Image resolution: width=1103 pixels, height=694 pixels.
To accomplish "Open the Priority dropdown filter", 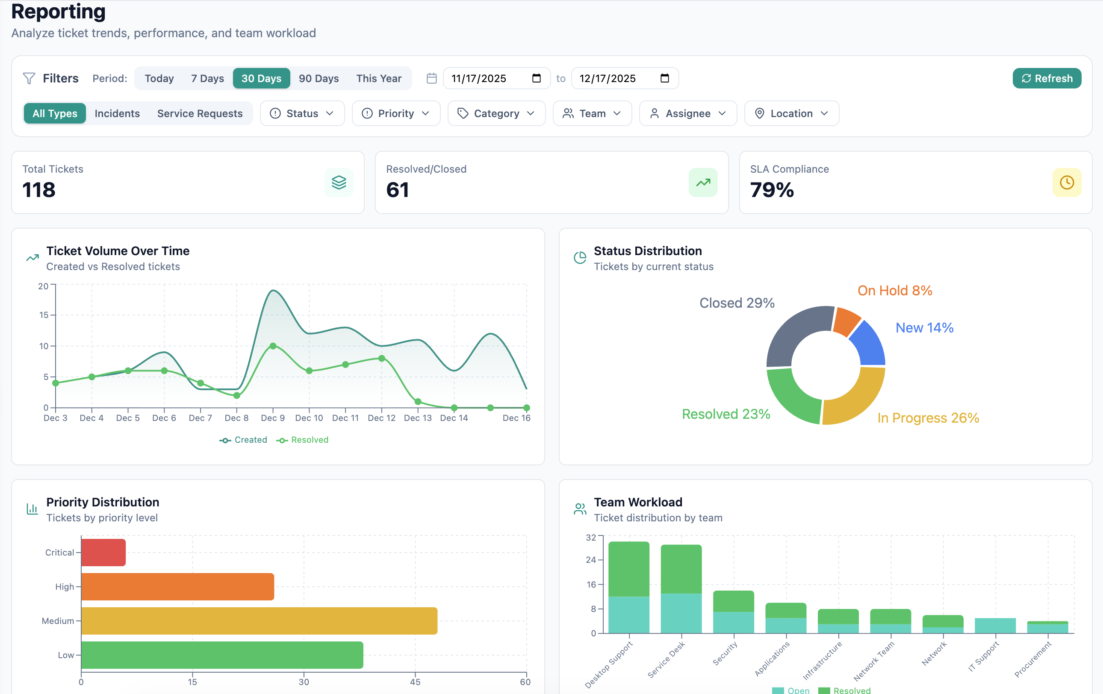I will [x=396, y=114].
